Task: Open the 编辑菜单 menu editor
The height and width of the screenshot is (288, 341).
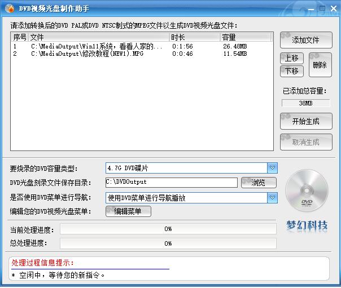Action: tap(128, 211)
